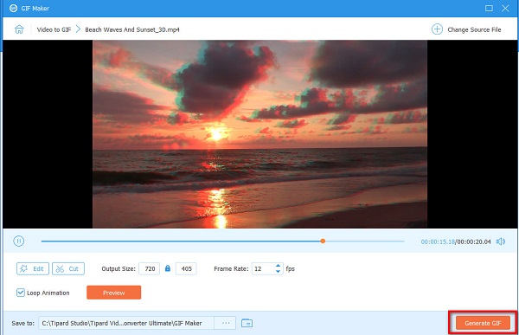Click the Generate GIF button
The height and width of the screenshot is (335, 519).
pyautogui.click(x=483, y=323)
